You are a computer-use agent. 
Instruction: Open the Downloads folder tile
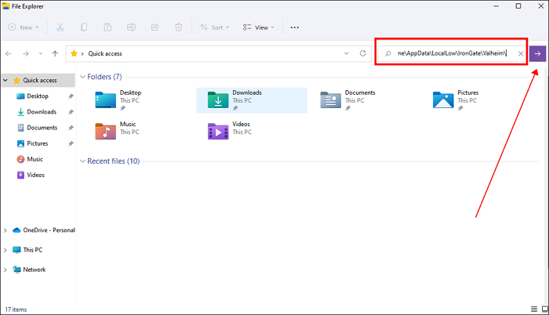tap(251, 100)
